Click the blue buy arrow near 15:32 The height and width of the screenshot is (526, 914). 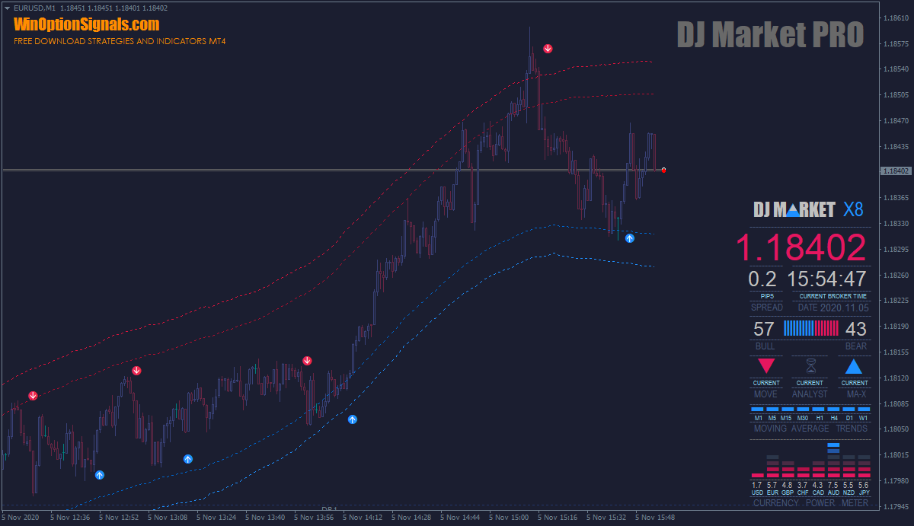pos(630,238)
